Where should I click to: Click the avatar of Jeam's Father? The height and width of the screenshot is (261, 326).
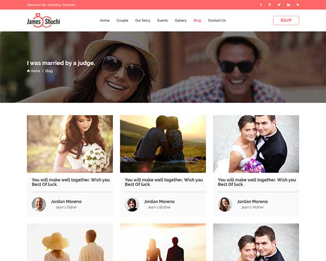pyautogui.click(x=39, y=204)
